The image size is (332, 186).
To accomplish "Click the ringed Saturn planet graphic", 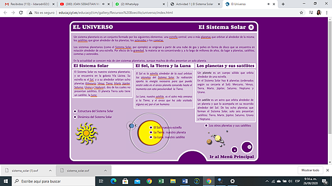I will (218, 138).
